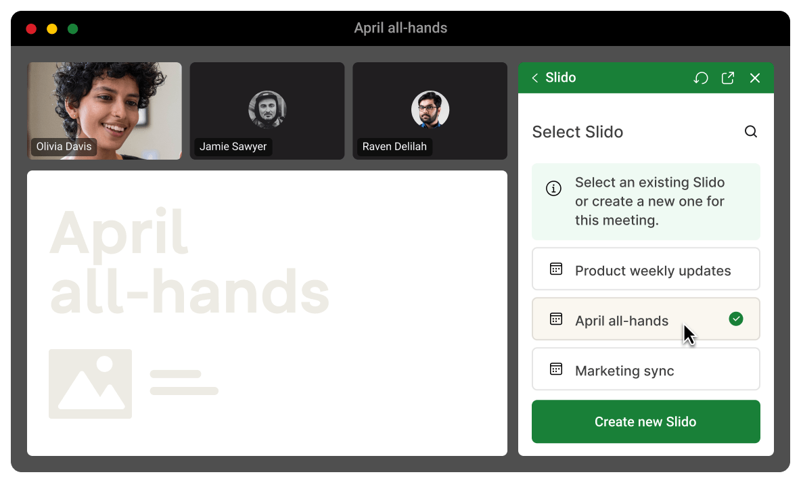801x483 pixels.
Task: Click the Create new Slido button
Action: (645, 421)
